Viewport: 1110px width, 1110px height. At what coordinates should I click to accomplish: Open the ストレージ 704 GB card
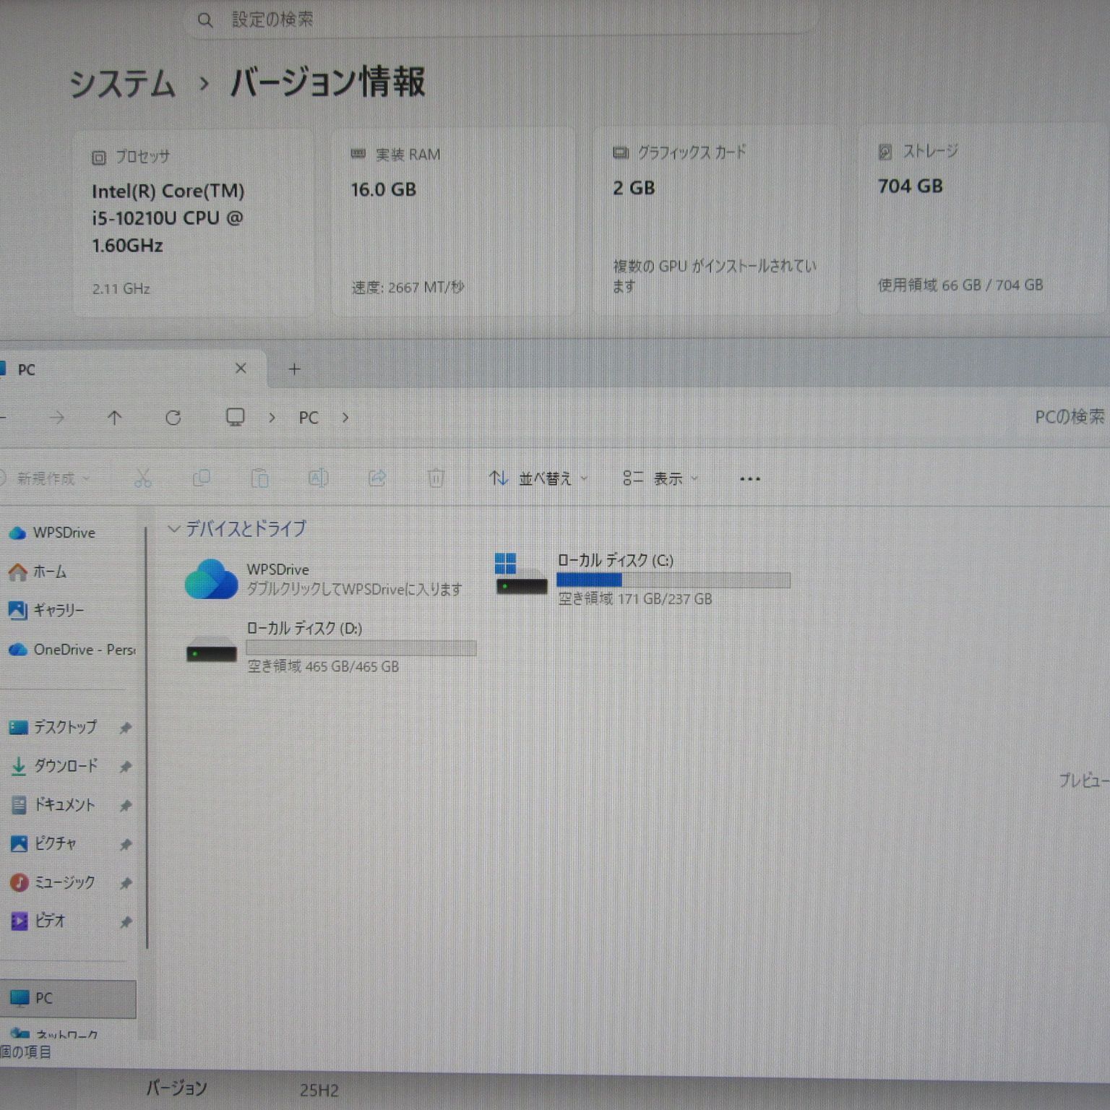coord(984,219)
